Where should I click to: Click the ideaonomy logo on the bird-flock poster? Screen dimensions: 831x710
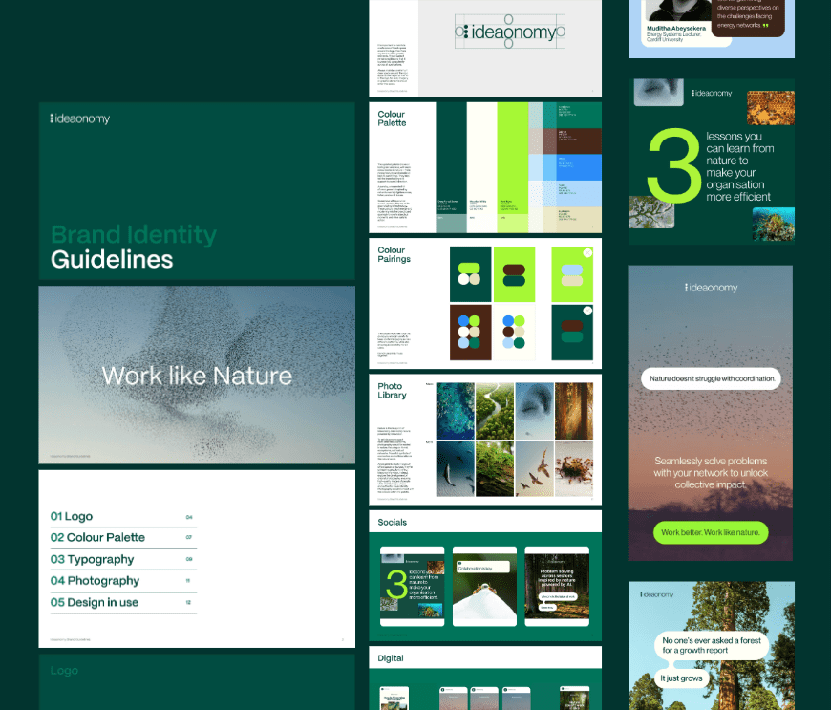pos(711,288)
